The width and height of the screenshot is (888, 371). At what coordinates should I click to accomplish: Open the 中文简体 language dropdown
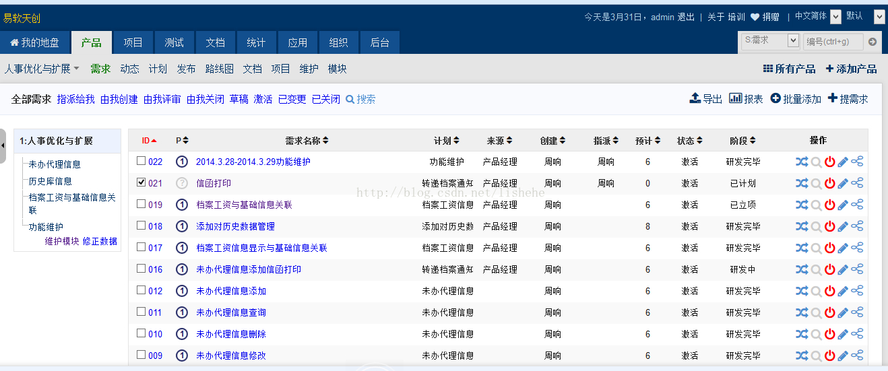818,17
